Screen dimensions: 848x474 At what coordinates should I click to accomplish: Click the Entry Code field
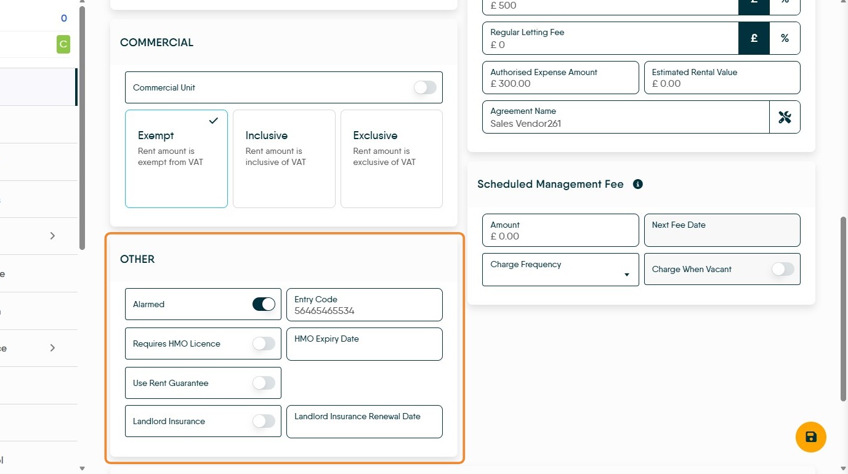click(365, 305)
